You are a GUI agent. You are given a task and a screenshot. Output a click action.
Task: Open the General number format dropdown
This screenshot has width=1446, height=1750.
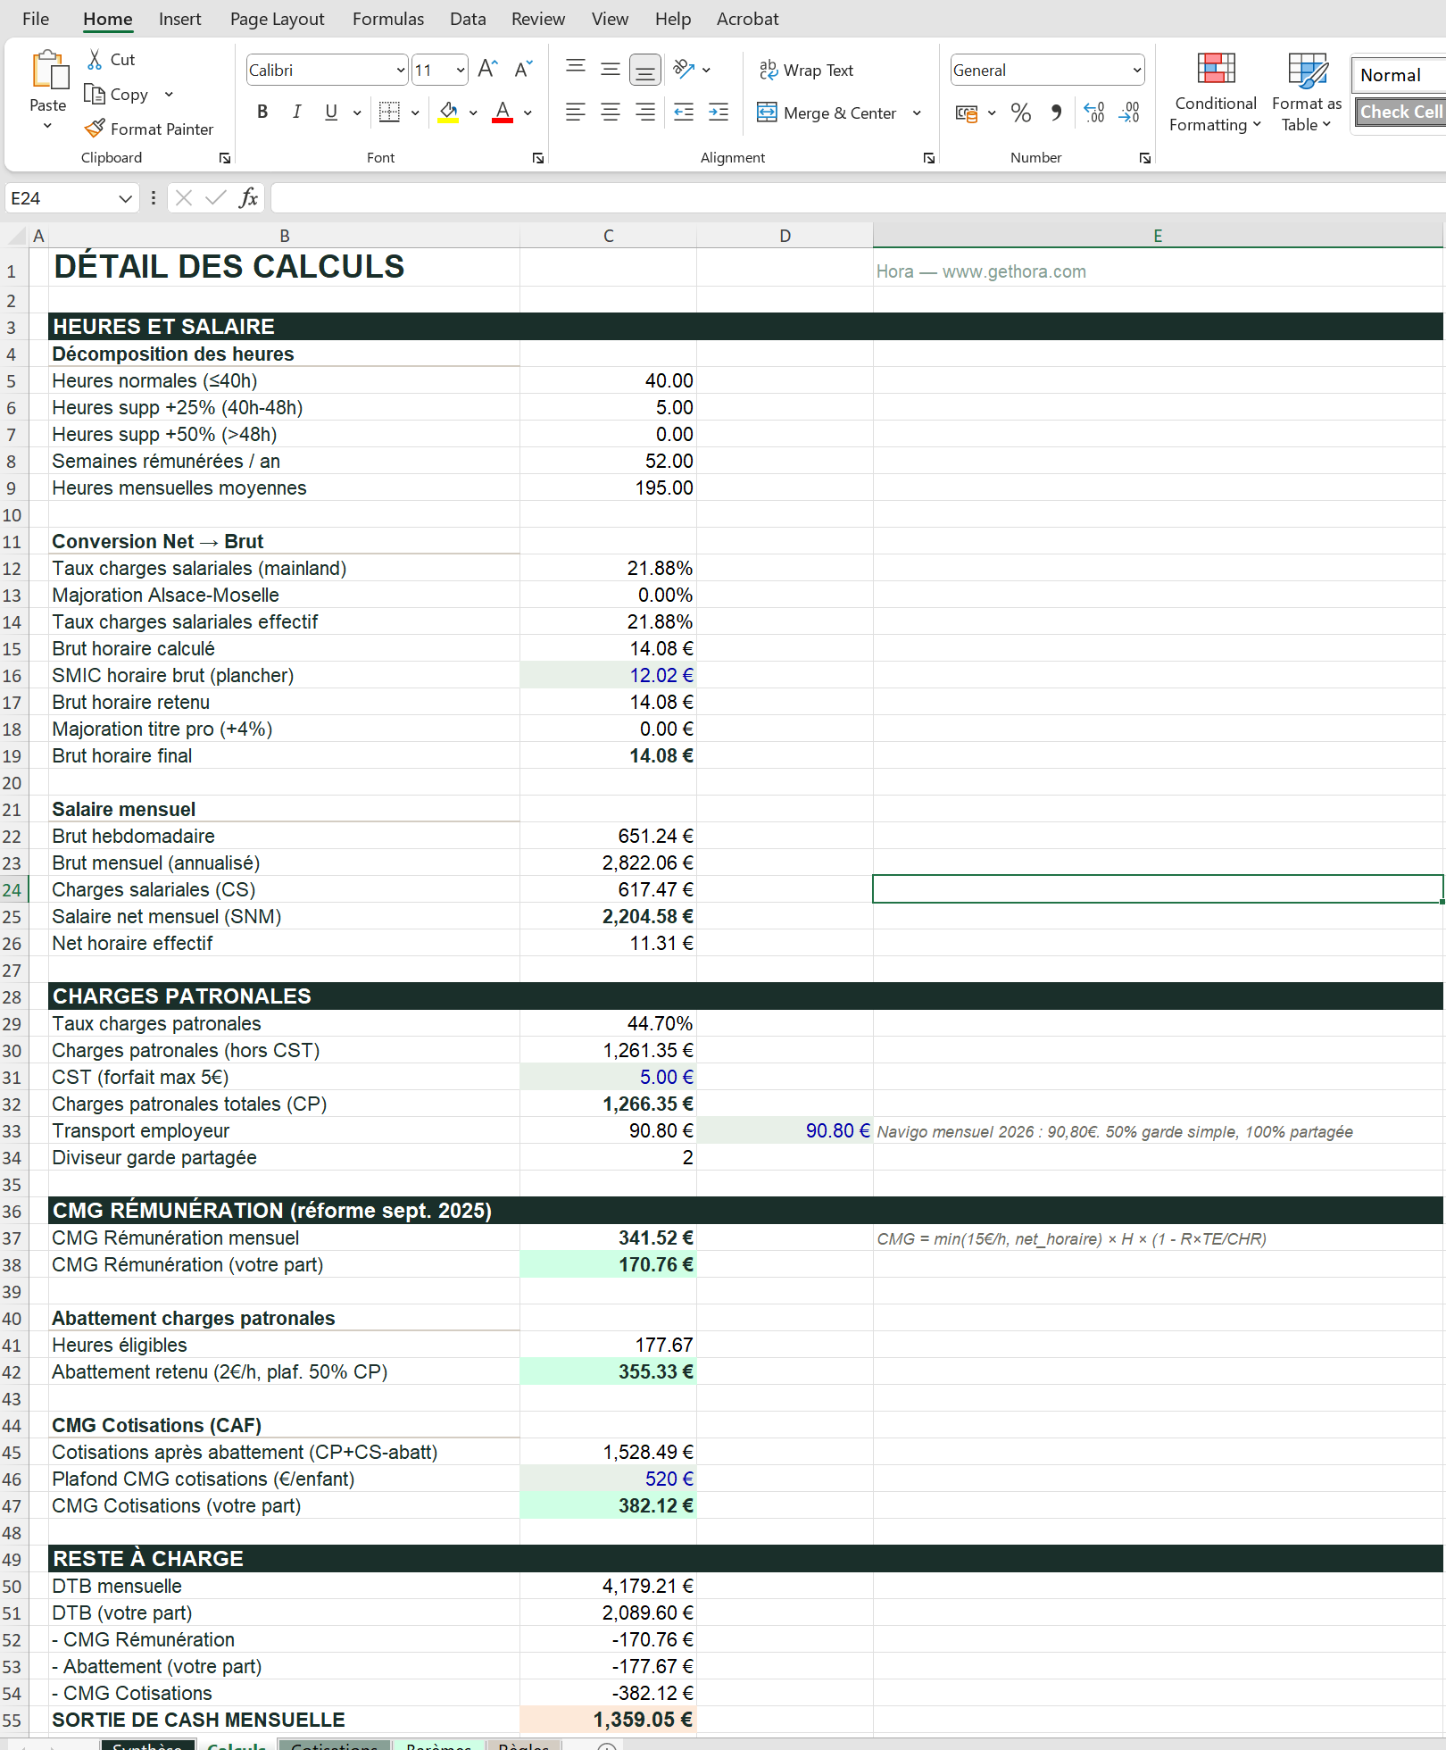[x=1046, y=70]
